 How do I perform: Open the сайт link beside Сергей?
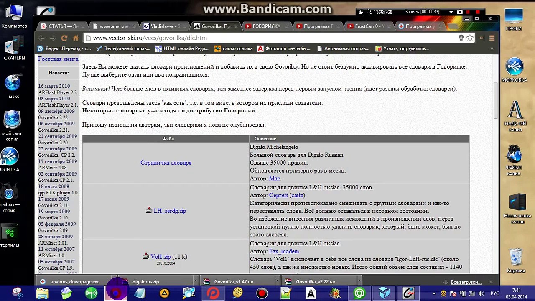coord(297,195)
